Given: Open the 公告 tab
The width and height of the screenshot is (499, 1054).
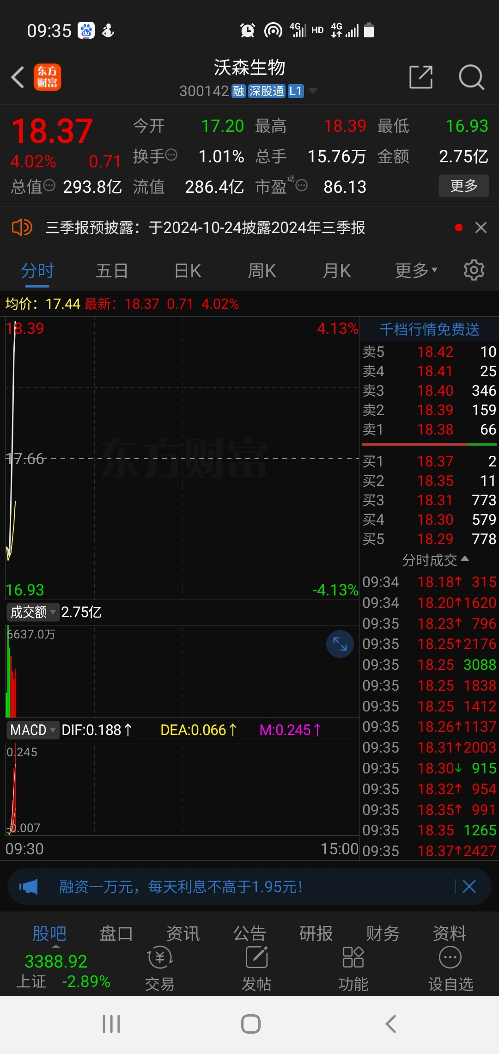Looking at the screenshot, I should 249,933.
